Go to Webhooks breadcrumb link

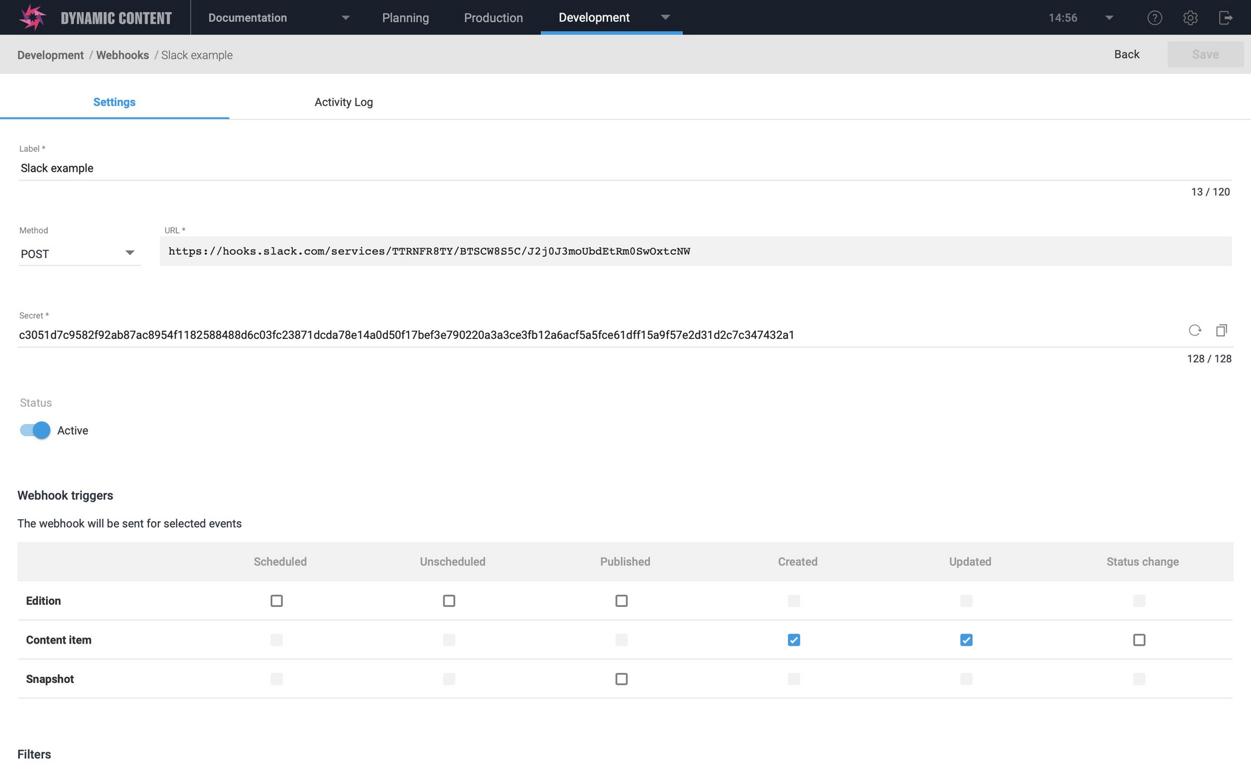pyautogui.click(x=122, y=55)
